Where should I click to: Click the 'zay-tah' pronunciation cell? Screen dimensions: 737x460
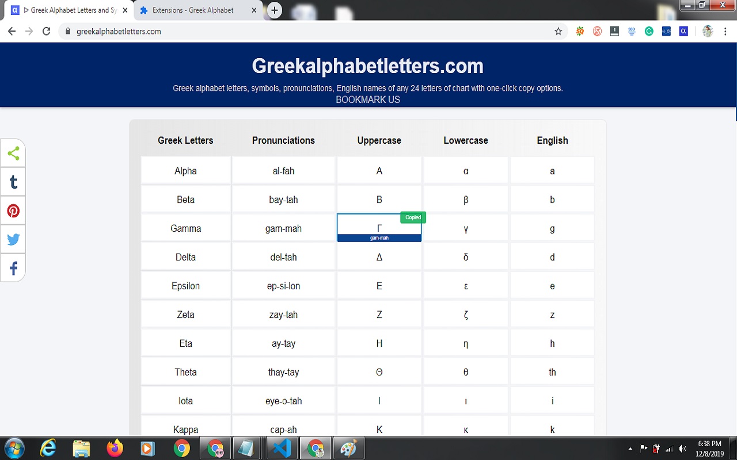283,315
